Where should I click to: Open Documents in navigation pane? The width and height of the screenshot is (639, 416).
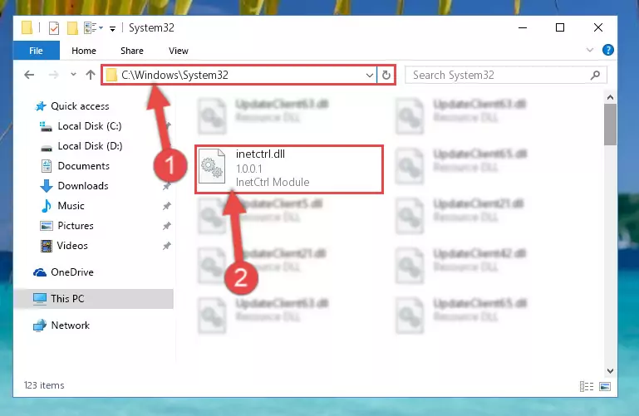tap(84, 166)
